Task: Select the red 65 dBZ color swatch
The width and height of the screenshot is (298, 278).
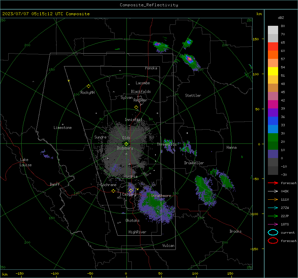Action: click(273, 47)
